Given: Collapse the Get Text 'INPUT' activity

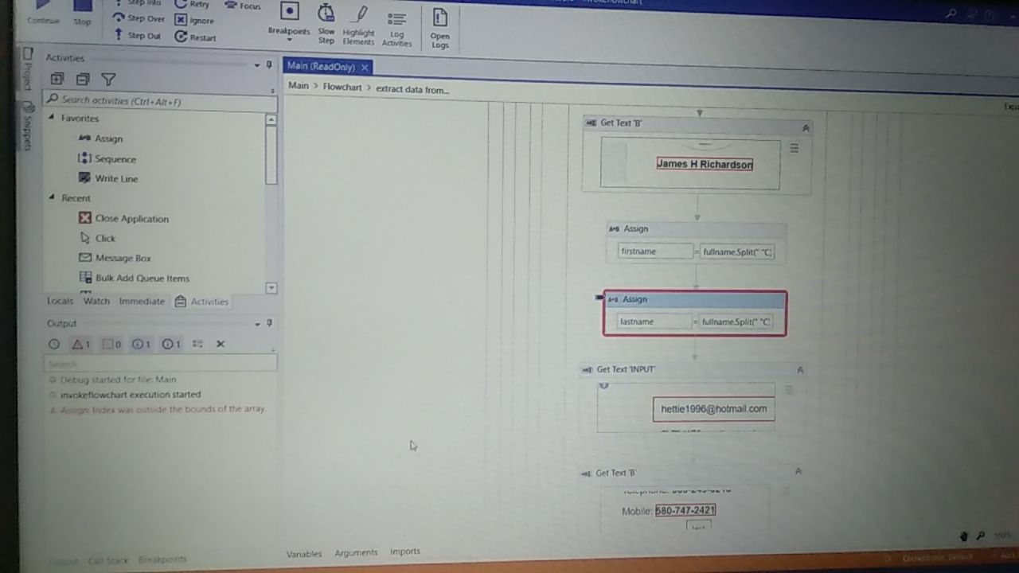Looking at the screenshot, I should 800,369.
